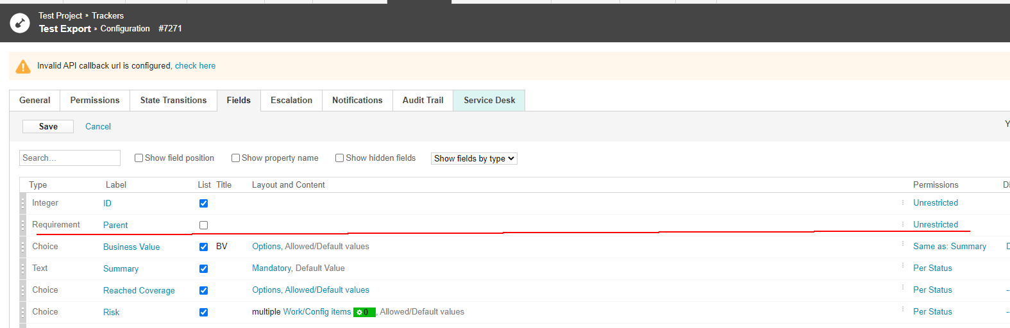Click the tracker icon beside Test Export
The image size is (1010, 328).
coord(20,23)
